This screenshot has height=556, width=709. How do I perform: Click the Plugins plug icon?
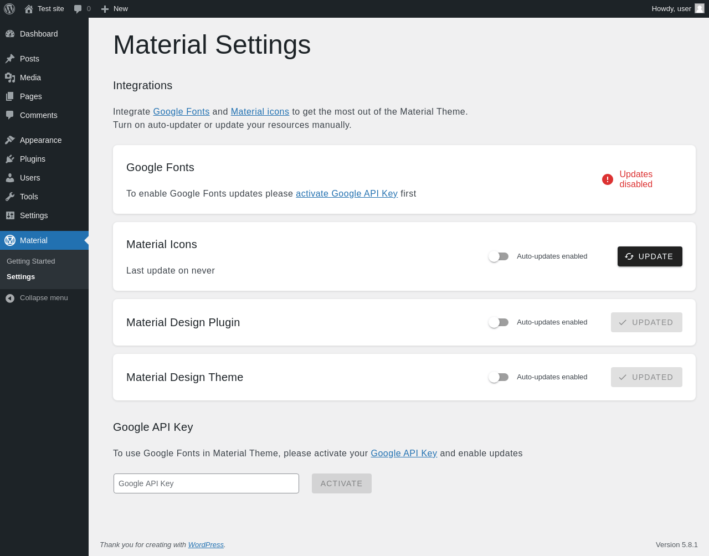(x=10, y=159)
